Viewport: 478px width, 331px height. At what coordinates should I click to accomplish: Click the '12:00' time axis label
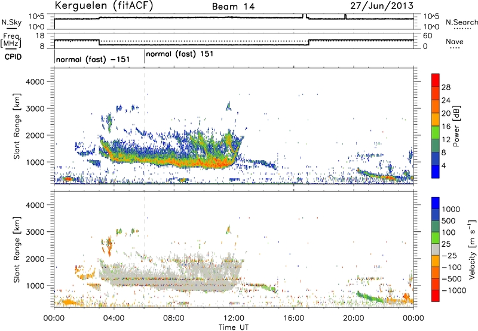234,318
